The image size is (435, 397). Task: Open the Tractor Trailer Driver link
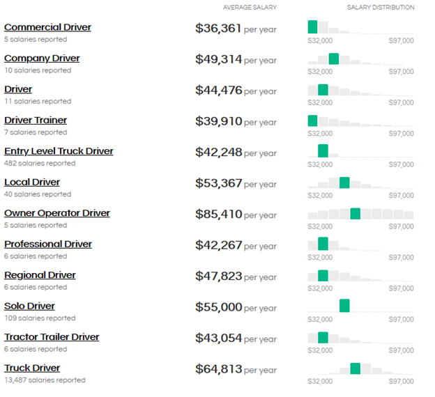click(x=52, y=337)
